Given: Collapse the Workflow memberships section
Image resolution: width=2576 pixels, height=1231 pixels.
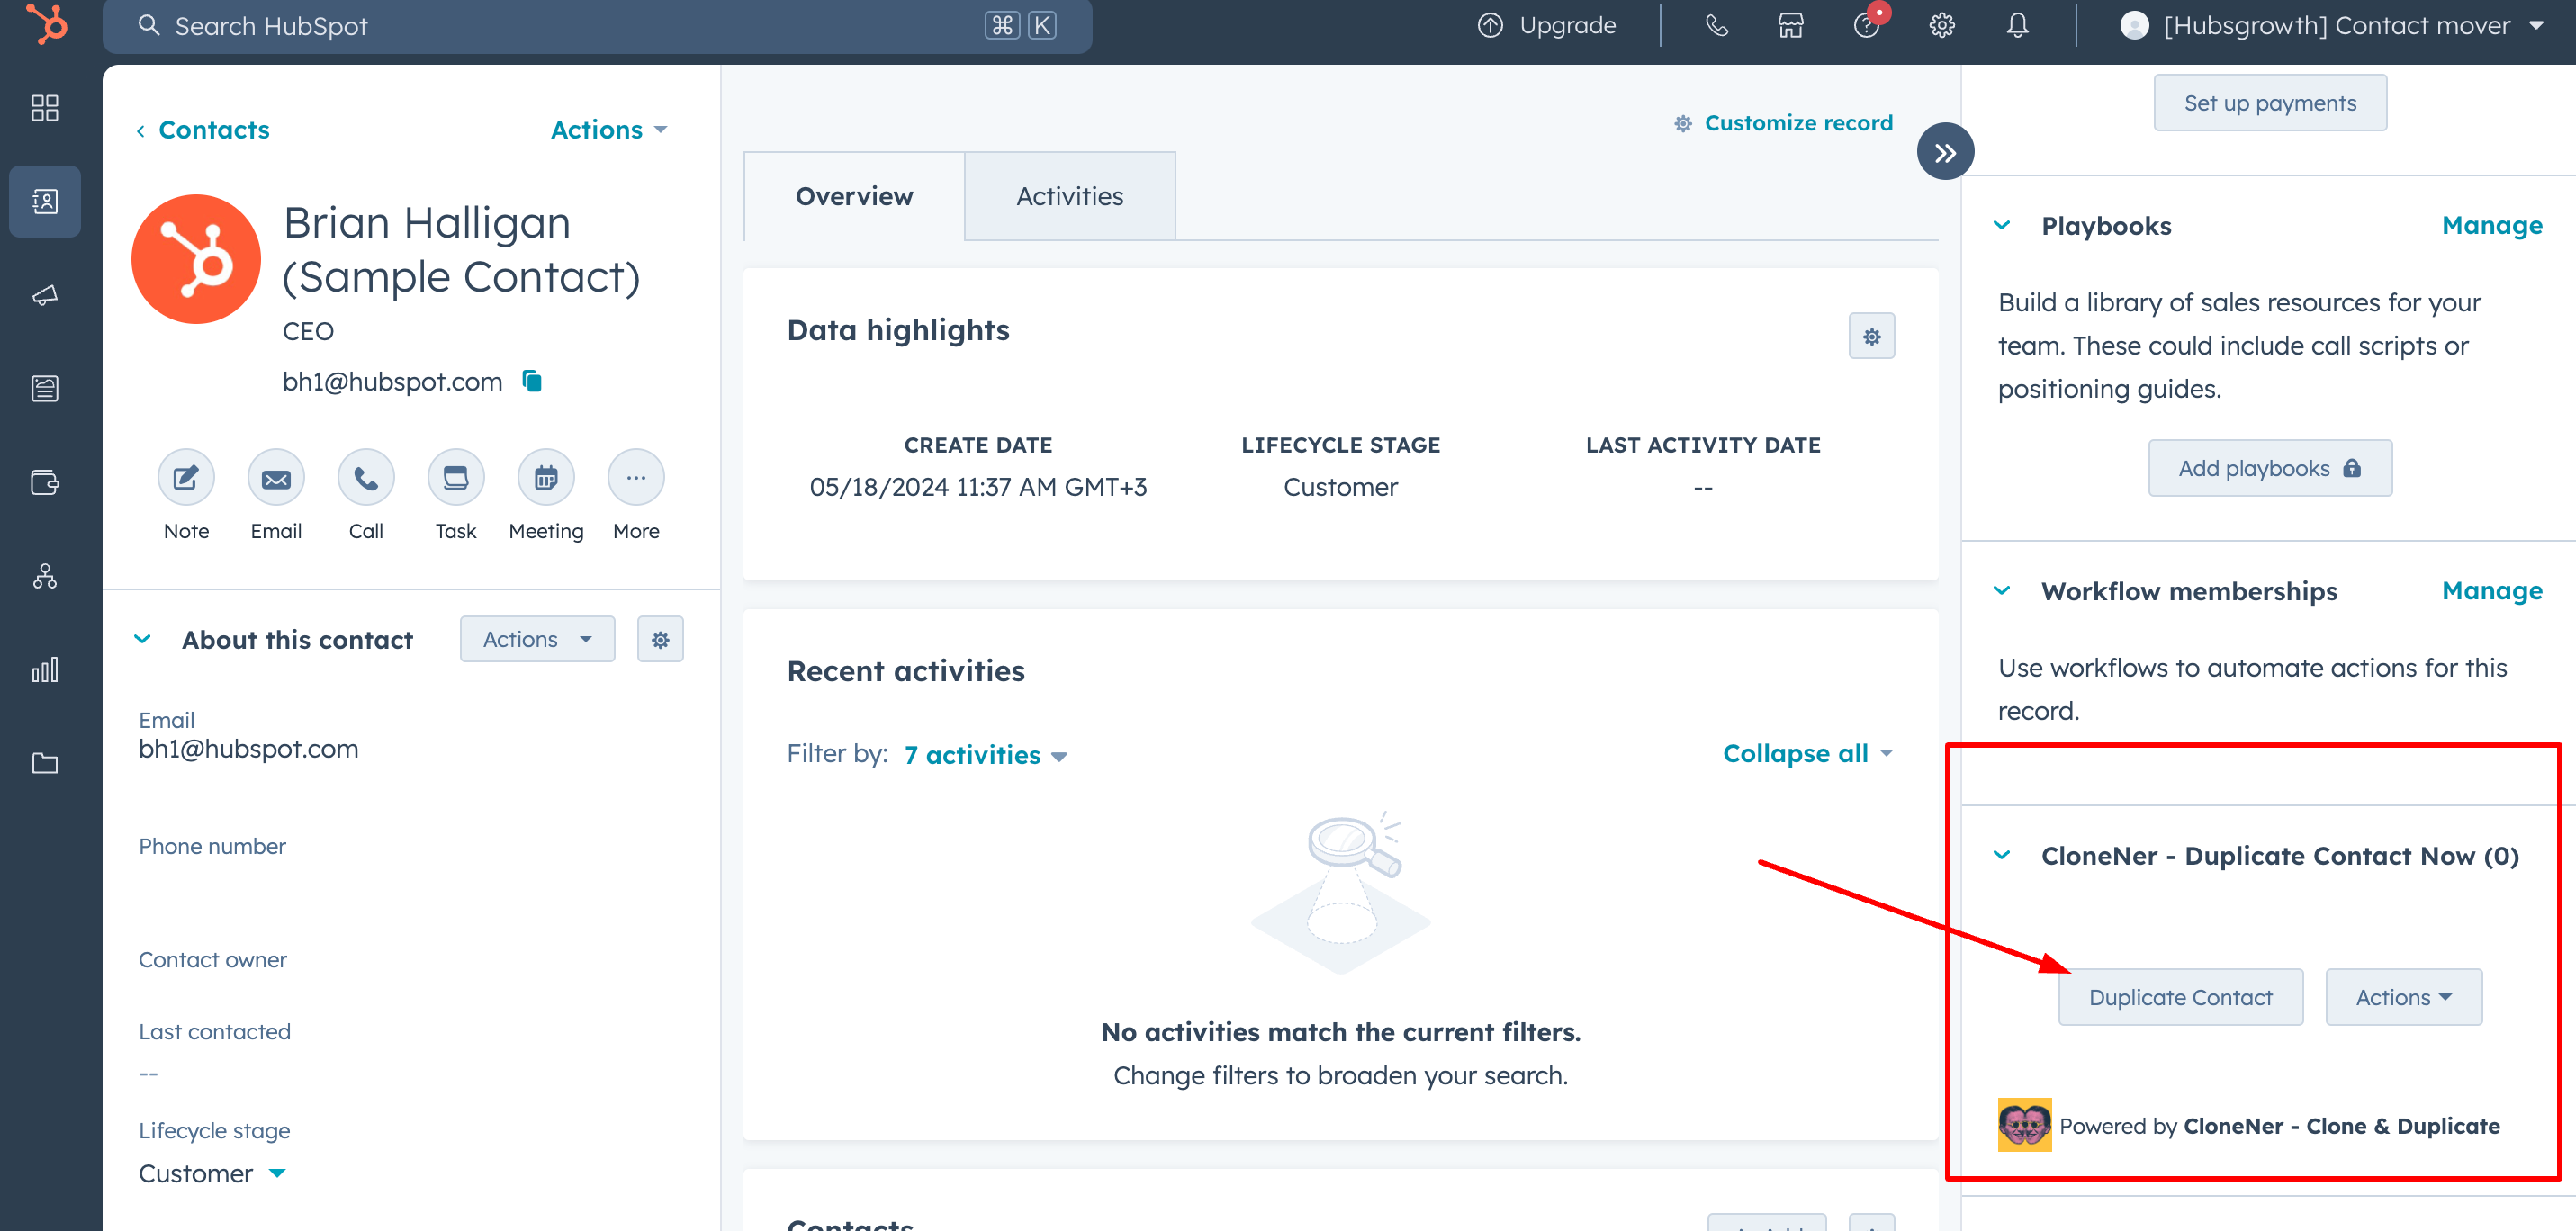Looking at the screenshot, I should tap(2001, 591).
